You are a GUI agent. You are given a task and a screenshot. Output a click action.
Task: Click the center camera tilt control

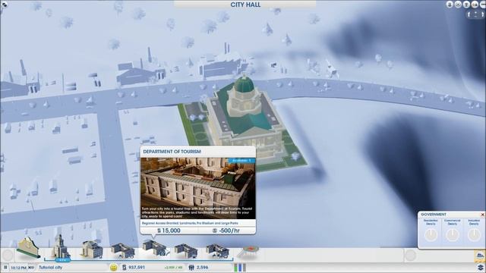pyautogui.click(x=475, y=14)
